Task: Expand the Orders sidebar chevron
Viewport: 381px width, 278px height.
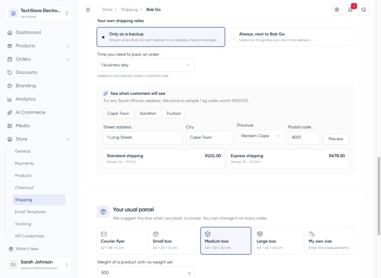Action: click(x=68, y=59)
